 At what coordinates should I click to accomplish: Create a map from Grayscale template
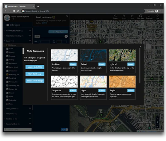click(73, 90)
